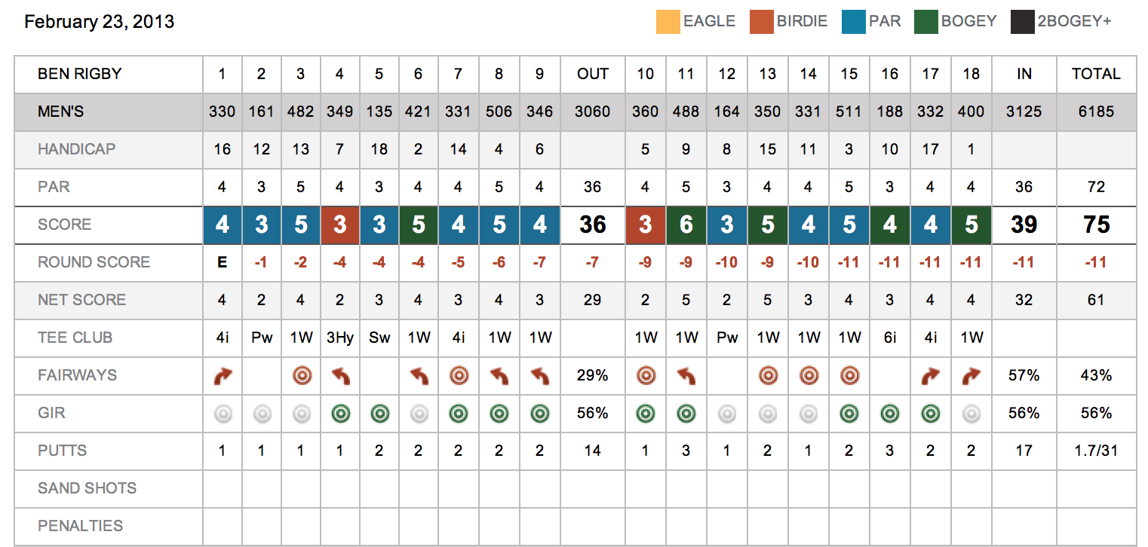Click the fairway miss-left arrow on hole 4

click(x=340, y=375)
